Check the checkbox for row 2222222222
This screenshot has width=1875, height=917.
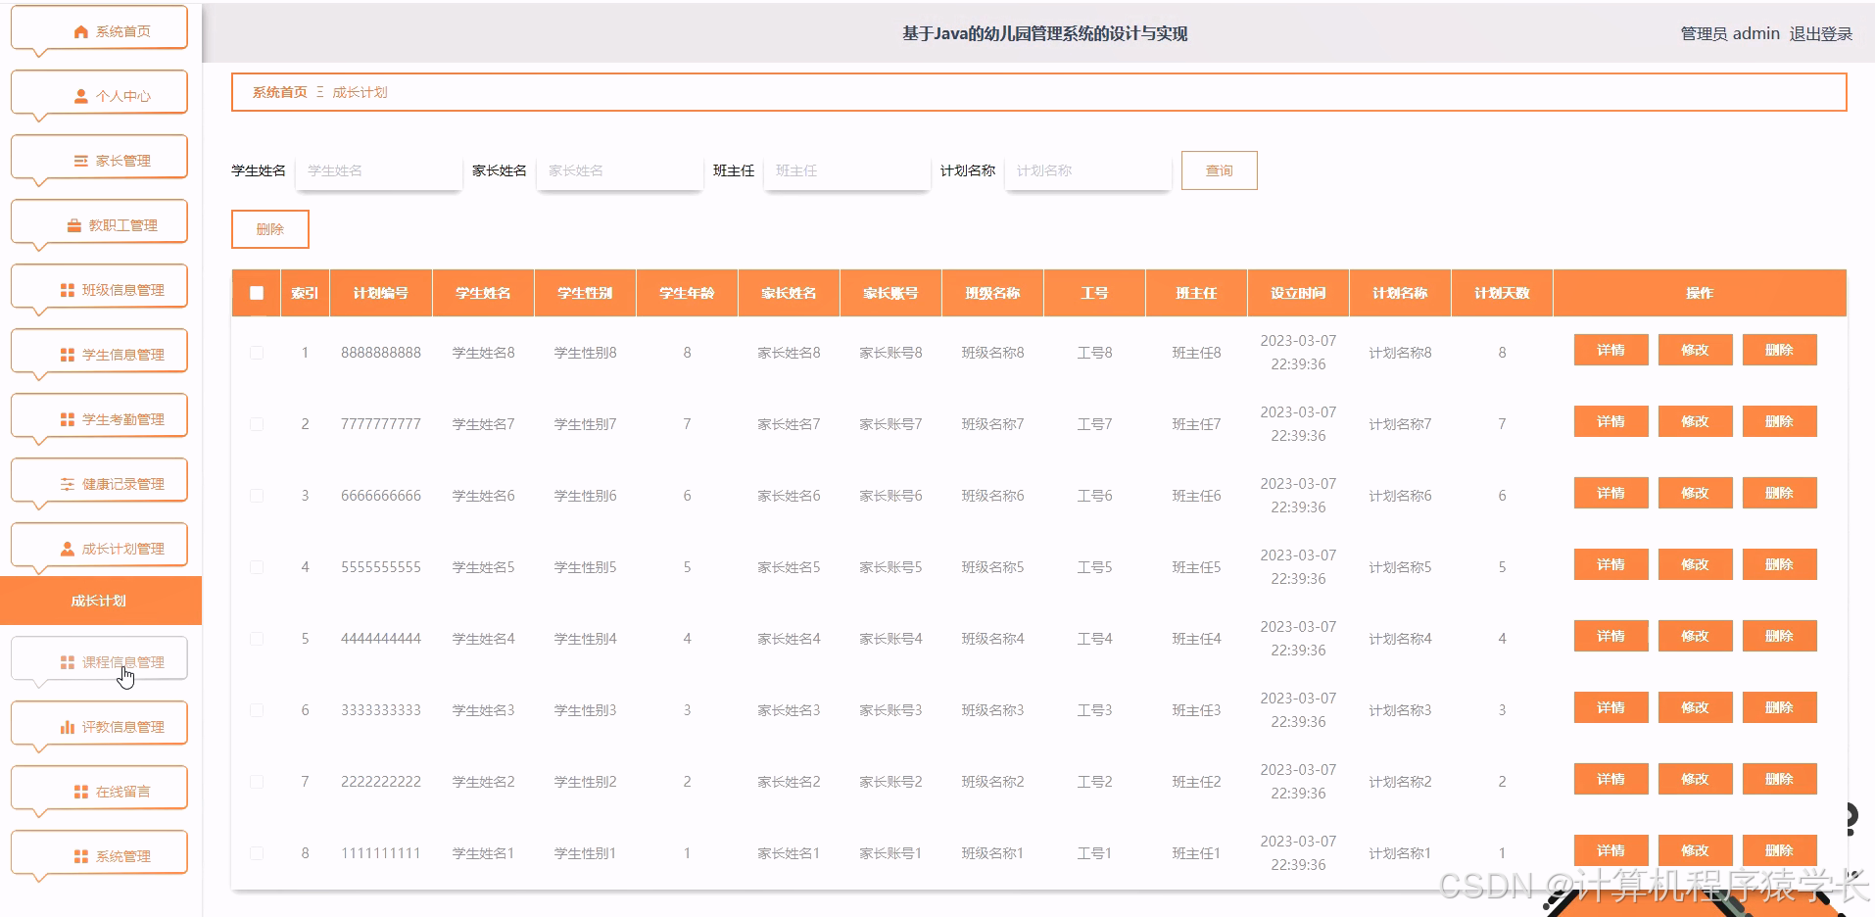click(257, 782)
